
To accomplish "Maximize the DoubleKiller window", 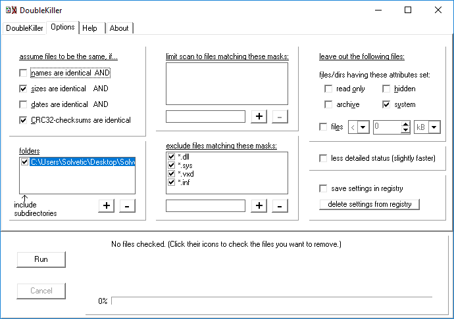I will [408, 10].
